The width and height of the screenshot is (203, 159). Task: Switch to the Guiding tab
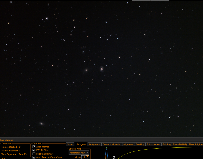(166, 144)
